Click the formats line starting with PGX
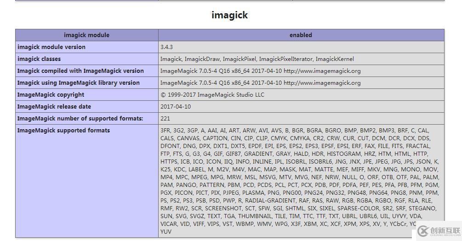 pos(299,192)
